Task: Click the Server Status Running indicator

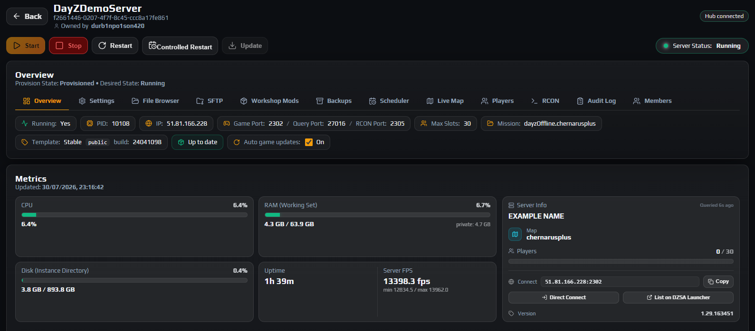Action: (x=702, y=46)
